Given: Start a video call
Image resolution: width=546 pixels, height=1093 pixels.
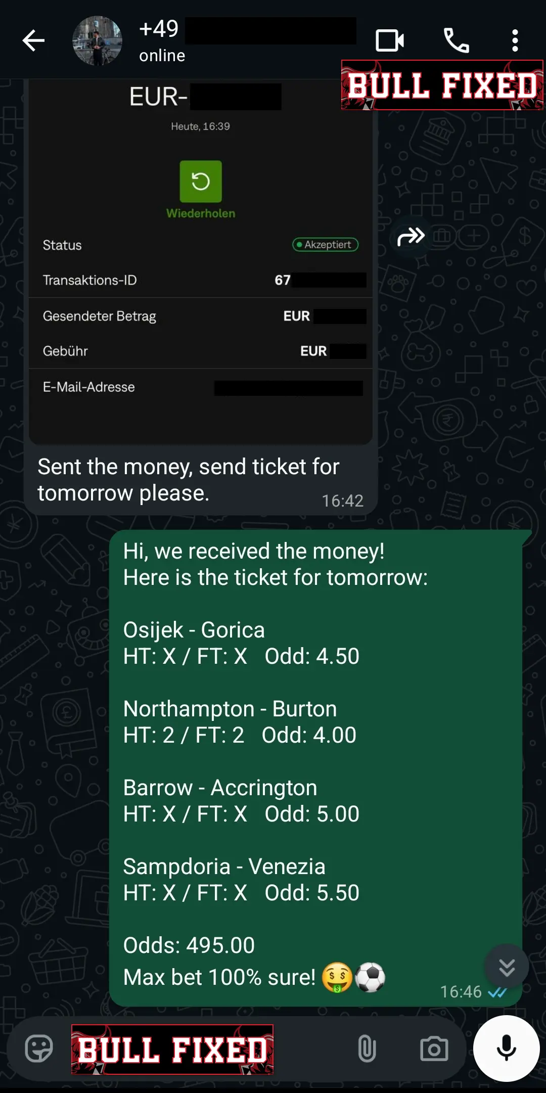Looking at the screenshot, I should tap(389, 40).
